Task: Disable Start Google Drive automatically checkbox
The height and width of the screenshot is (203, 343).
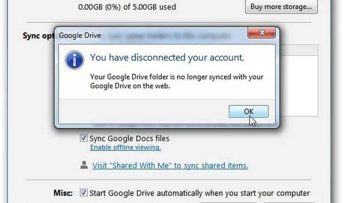Action: [x=84, y=193]
